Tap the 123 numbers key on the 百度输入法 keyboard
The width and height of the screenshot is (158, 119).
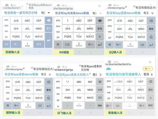[x=6, y=44]
